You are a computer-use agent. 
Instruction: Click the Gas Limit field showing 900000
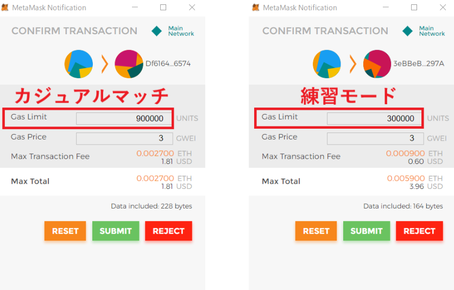tap(124, 119)
